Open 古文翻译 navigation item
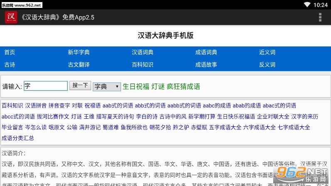 (79, 65)
